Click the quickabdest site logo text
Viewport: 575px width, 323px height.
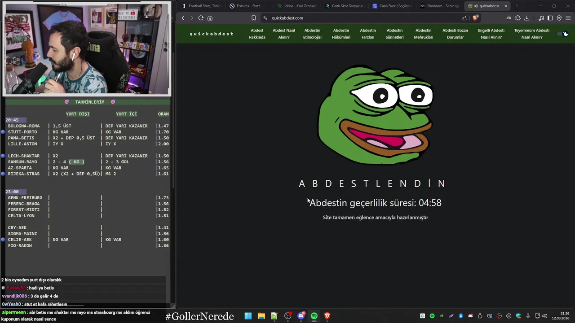212,34
